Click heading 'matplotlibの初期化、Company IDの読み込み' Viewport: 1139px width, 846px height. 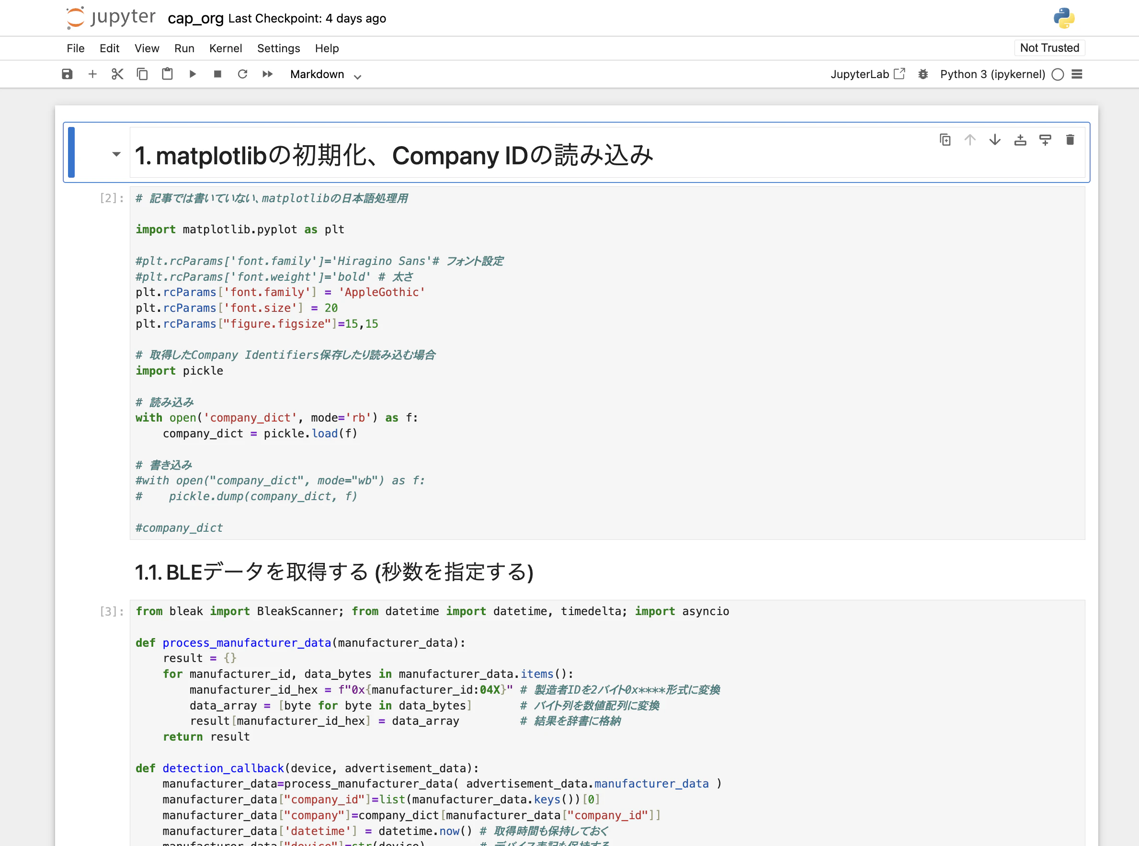pyautogui.click(x=394, y=155)
